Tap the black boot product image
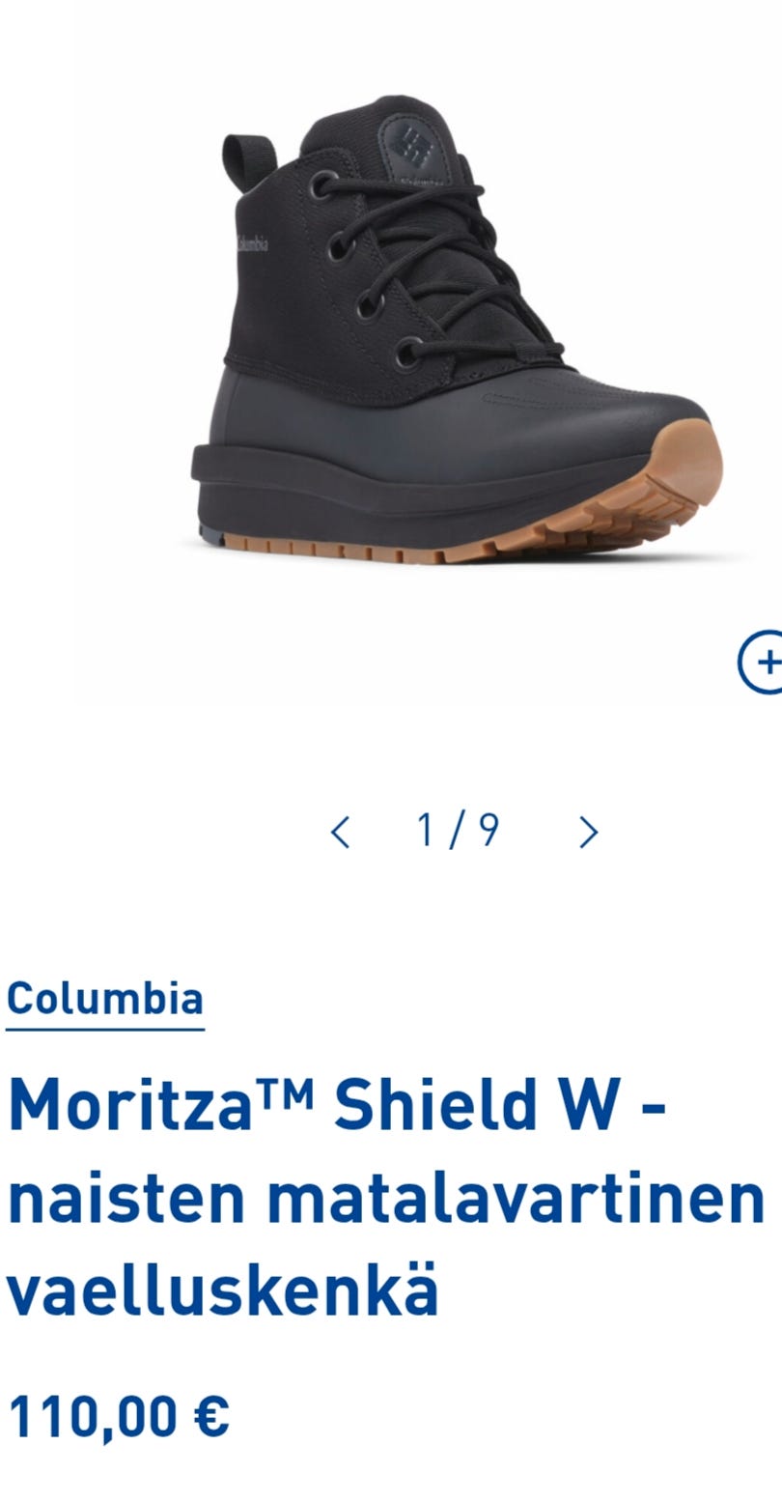Image resolution: width=782 pixels, height=1502 pixels. pos(456,328)
